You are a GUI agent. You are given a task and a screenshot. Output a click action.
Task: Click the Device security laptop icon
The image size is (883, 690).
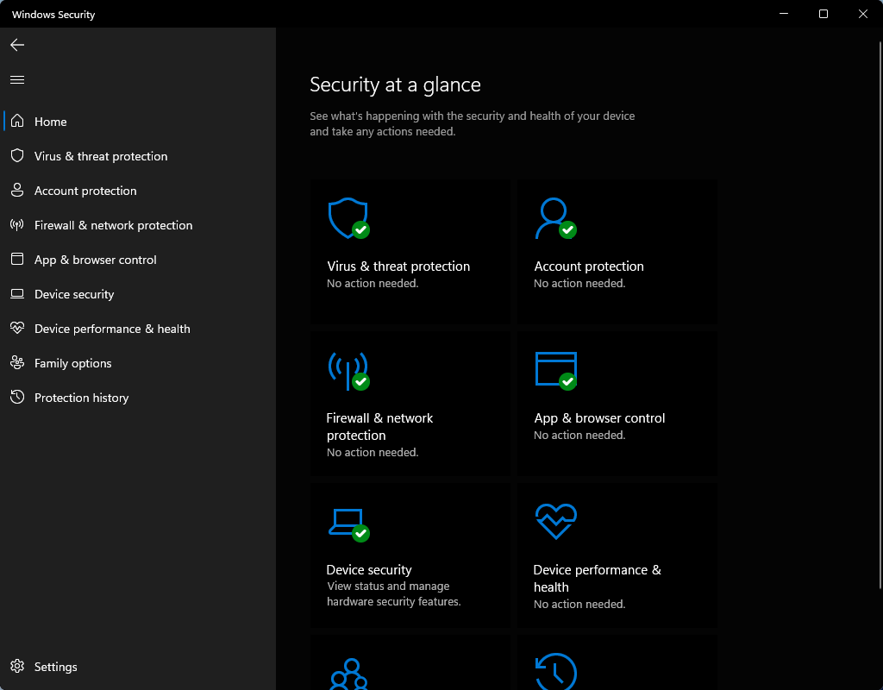pos(345,521)
